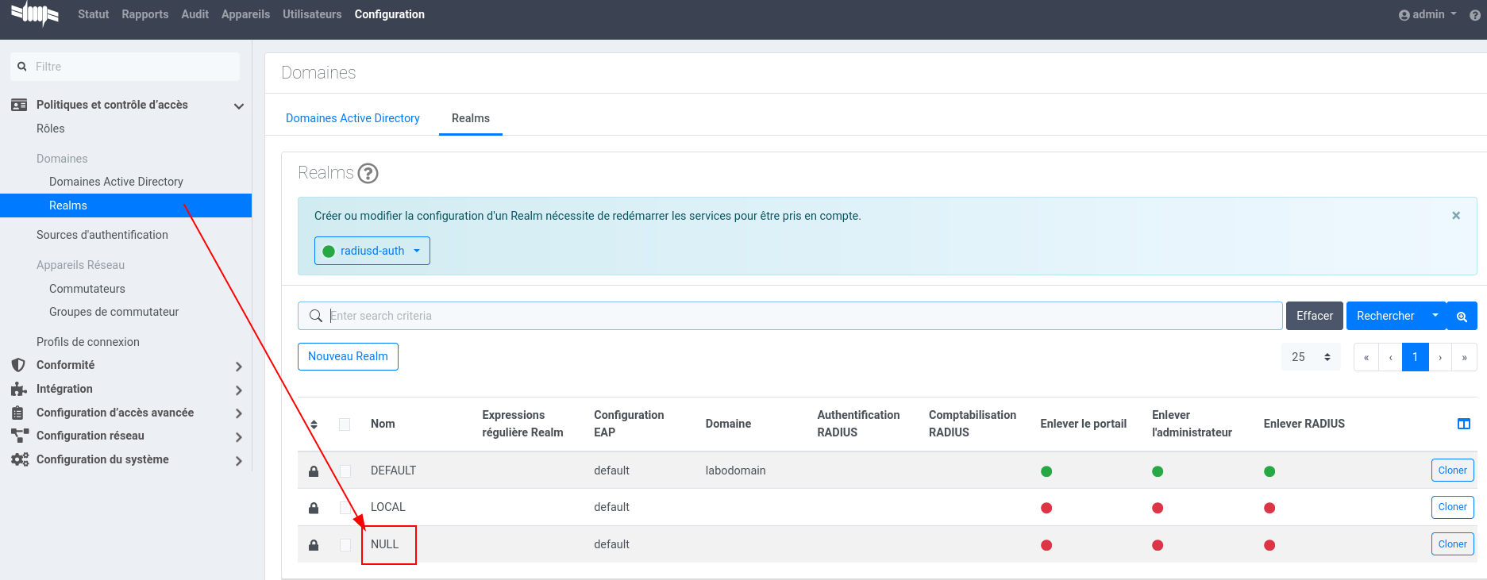The image size is (1487, 580).
Task: Click the green Enlever le portail dot for DEFAULT
Action: pyautogui.click(x=1046, y=471)
